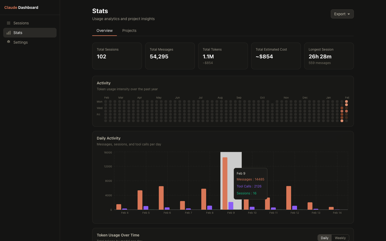Select the Total Sessions stat card
The image size is (386, 241).
(x=117, y=56)
